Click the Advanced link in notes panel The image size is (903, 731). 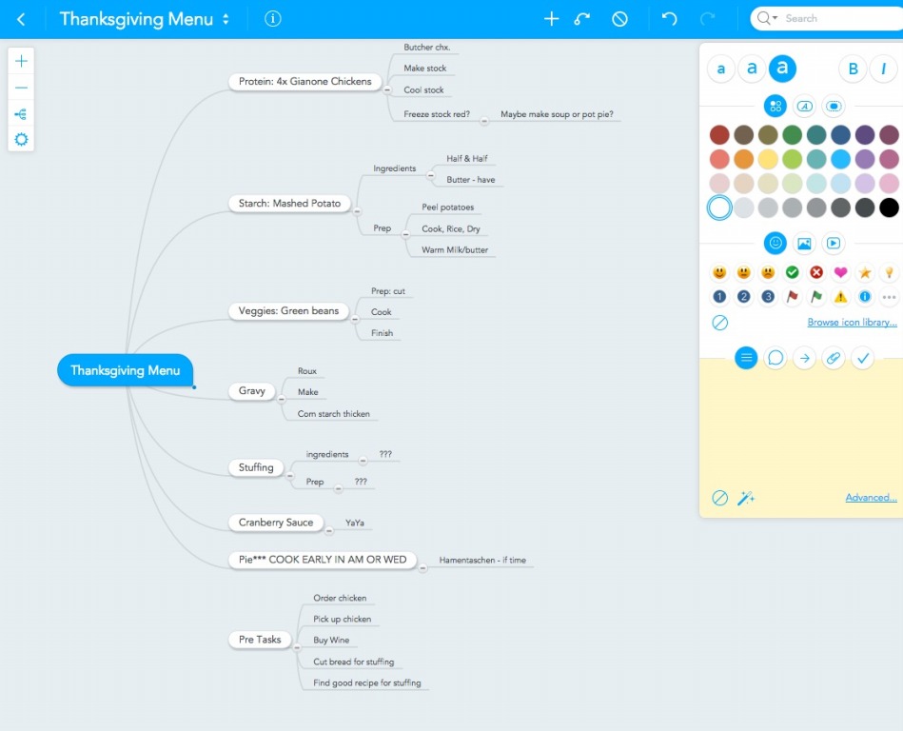871,498
